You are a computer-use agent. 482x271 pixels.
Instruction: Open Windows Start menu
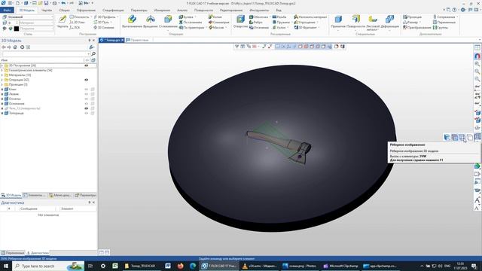tap(6, 266)
